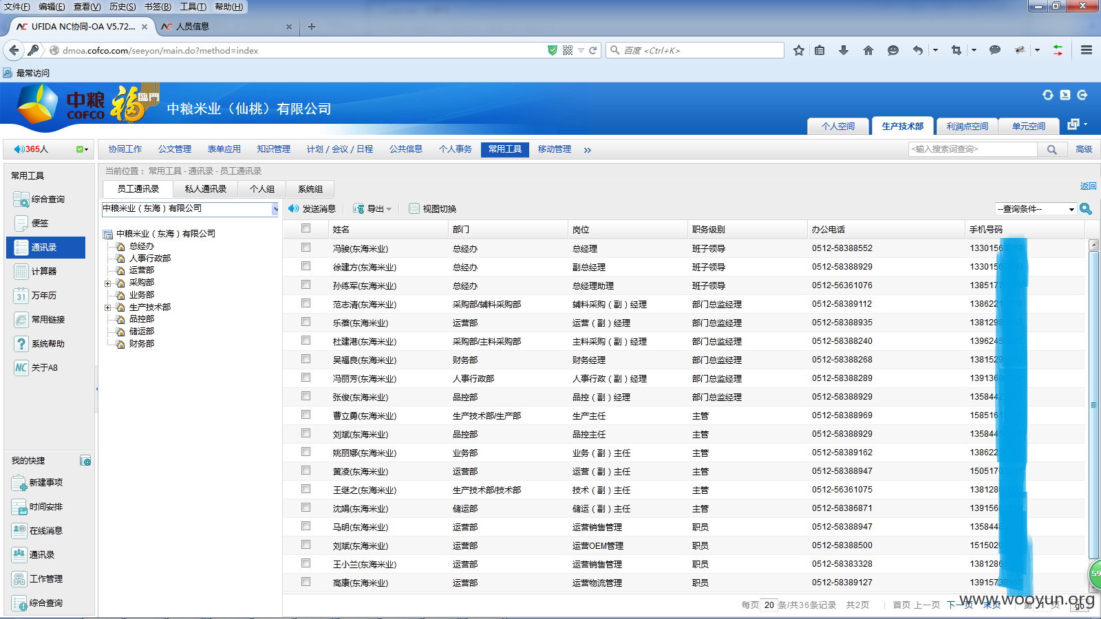The image size is (1101, 619).
Task: Click the 返回 link
Action: click(1088, 186)
